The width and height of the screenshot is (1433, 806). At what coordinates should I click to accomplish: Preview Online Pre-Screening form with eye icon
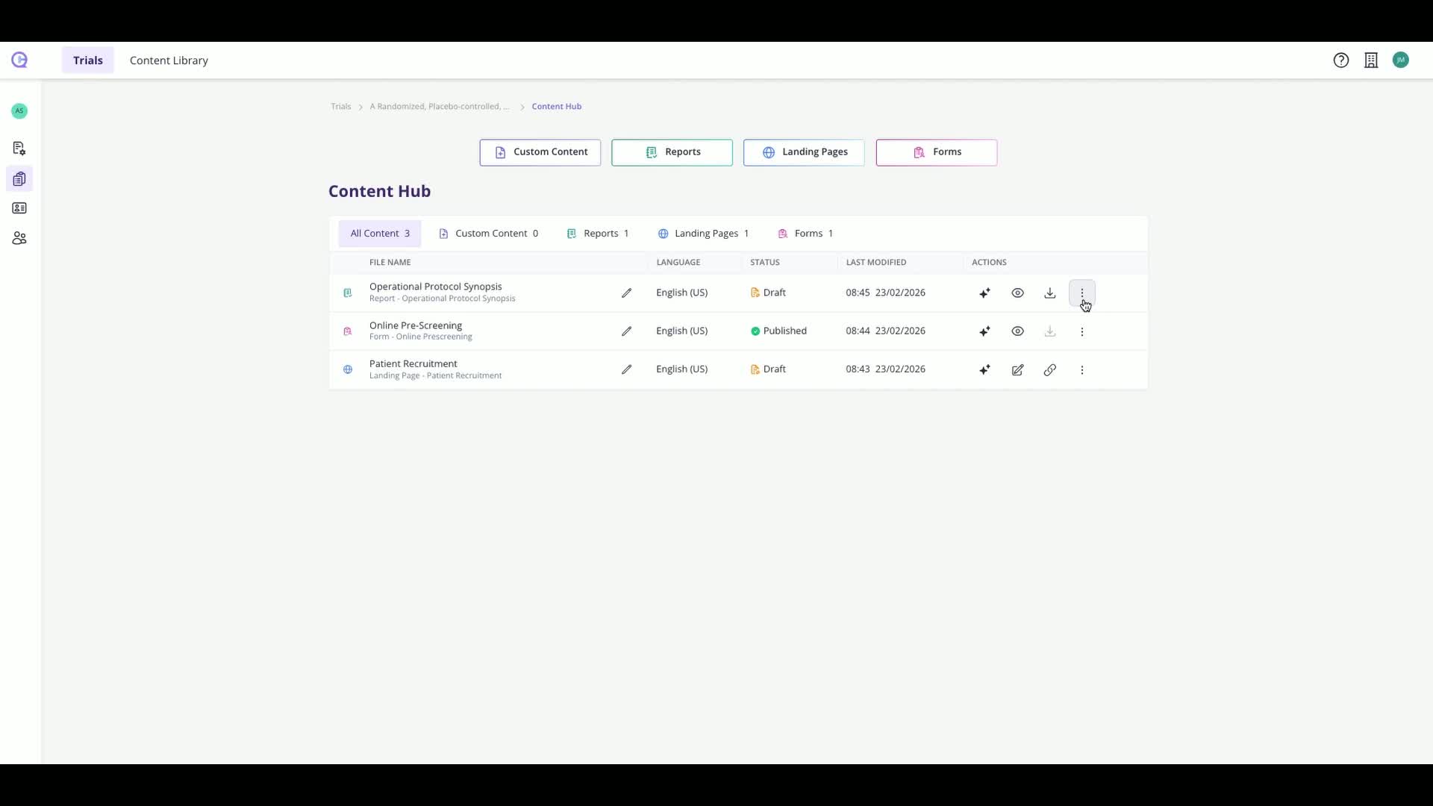1017,331
